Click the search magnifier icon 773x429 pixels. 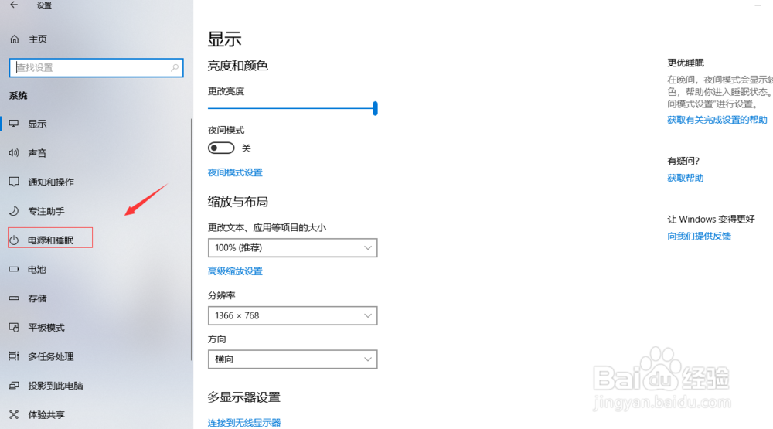175,68
